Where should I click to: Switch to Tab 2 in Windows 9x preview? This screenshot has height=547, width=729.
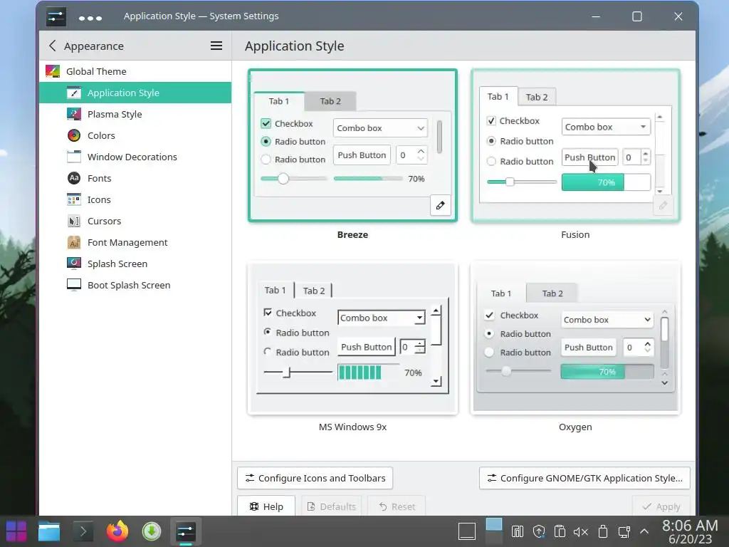tap(314, 291)
